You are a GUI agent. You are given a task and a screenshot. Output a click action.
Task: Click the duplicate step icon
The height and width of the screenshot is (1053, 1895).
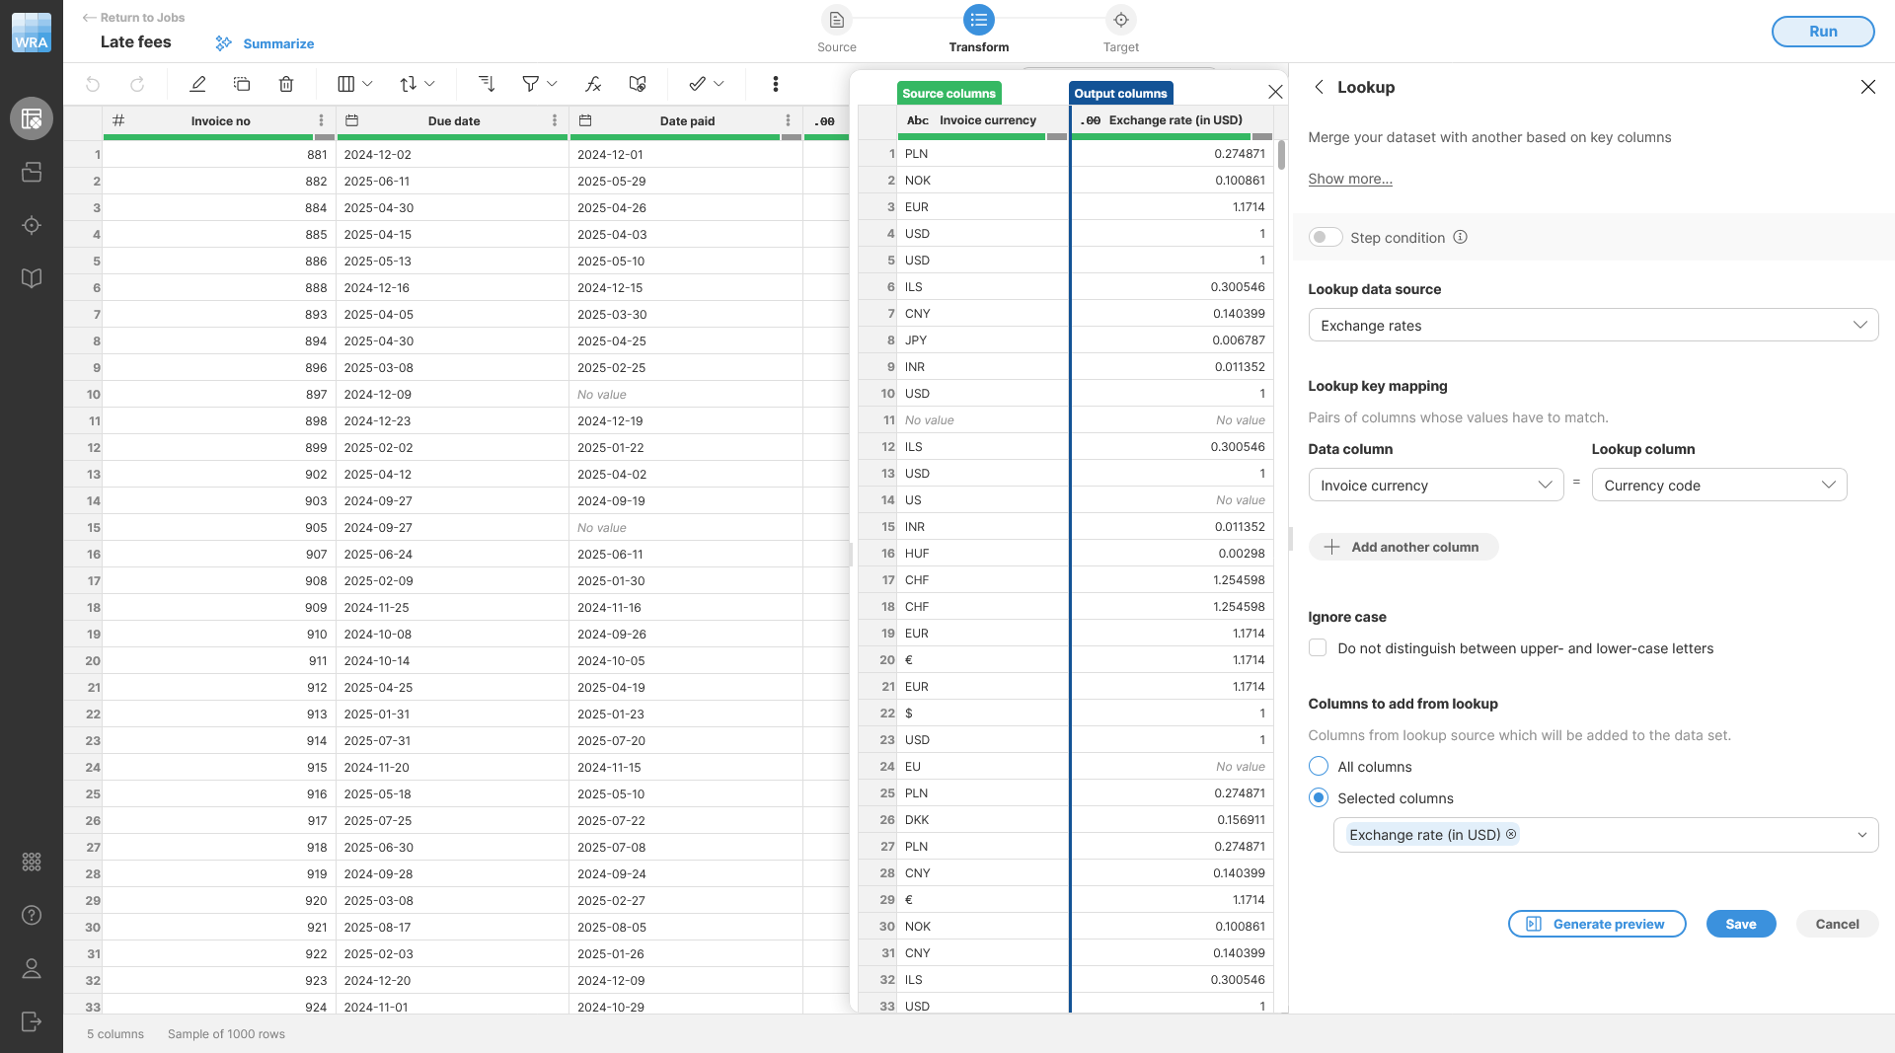tap(242, 84)
